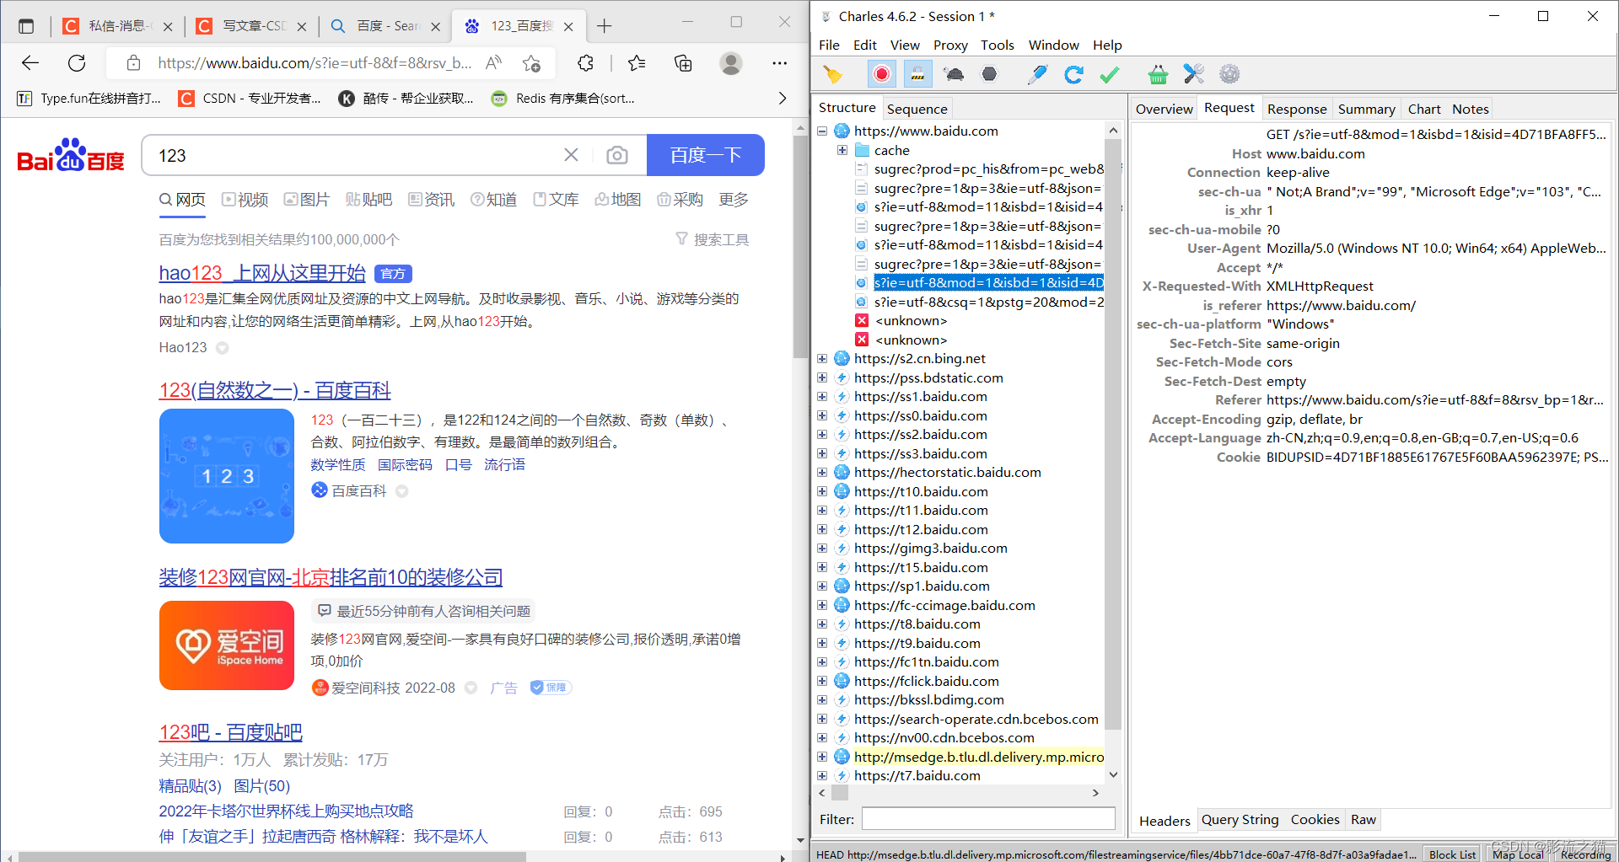1619x862 pixels.
Task: Open the 123(自然数之一) 百度百科 result
Action: (275, 391)
